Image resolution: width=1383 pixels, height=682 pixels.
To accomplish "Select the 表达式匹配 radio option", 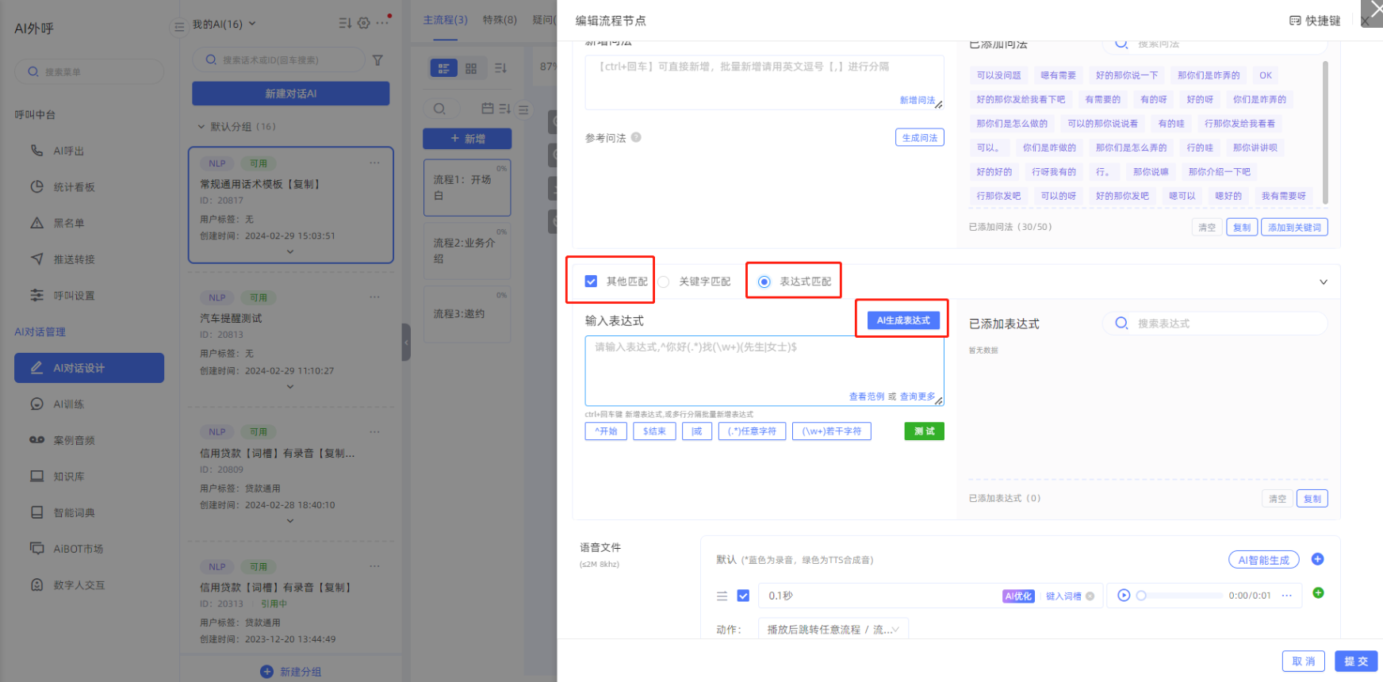I will pyautogui.click(x=764, y=282).
